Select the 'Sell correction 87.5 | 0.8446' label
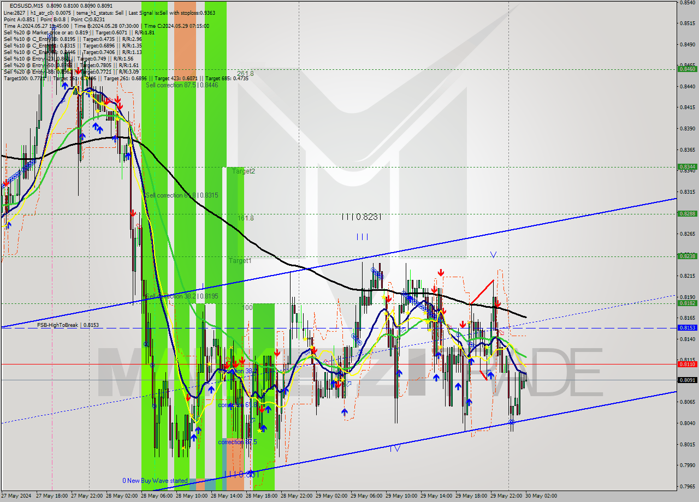The height and width of the screenshot is (502, 699). [x=182, y=85]
